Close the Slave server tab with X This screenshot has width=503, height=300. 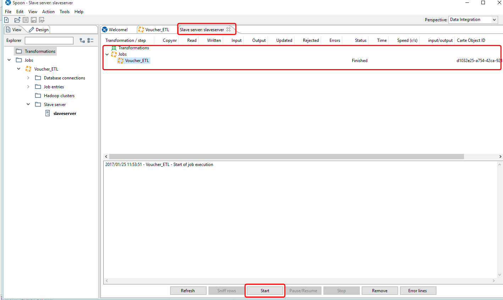click(x=228, y=29)
